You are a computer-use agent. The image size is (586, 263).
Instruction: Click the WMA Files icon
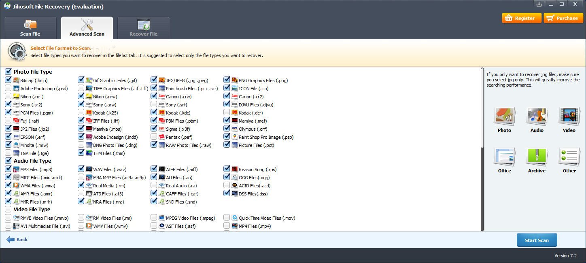coord(16,185)
